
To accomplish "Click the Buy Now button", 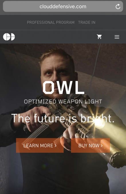I will click(90, 145).
